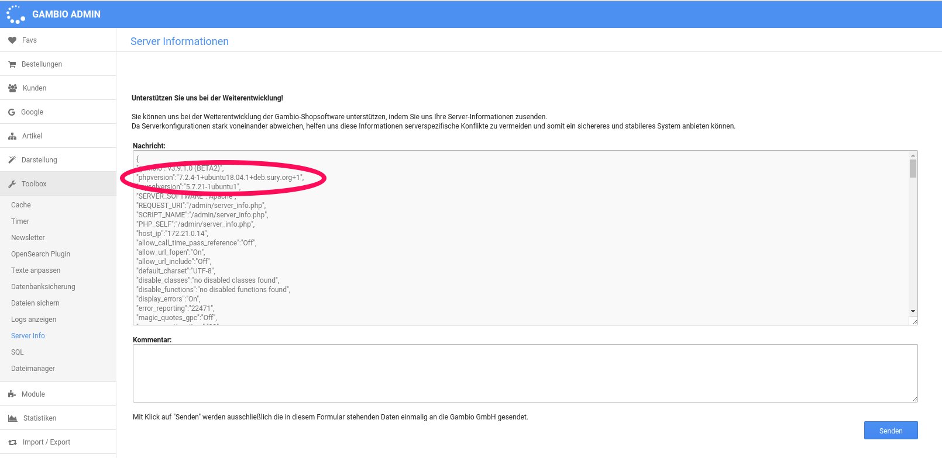
Task: Click the Nachricht scrollbar down arrow
Action: pyautogui.click(x=913, y=311)
